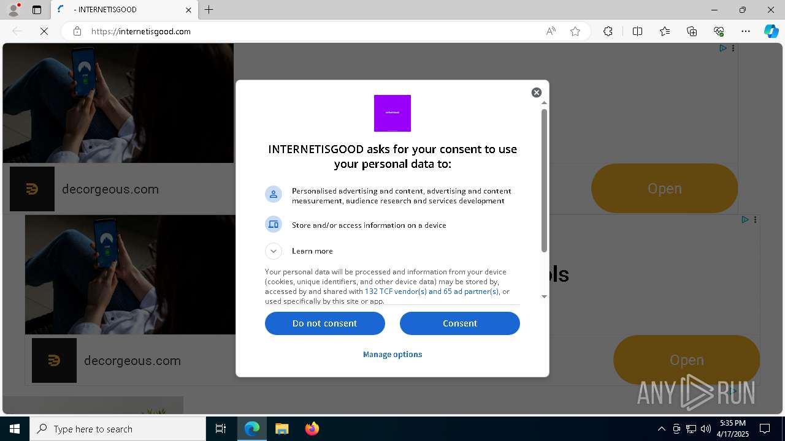Viewport: 785px width, 441px height.
Task: Click the lower ad's decorgeous logo icon
Action: (54, 361)
